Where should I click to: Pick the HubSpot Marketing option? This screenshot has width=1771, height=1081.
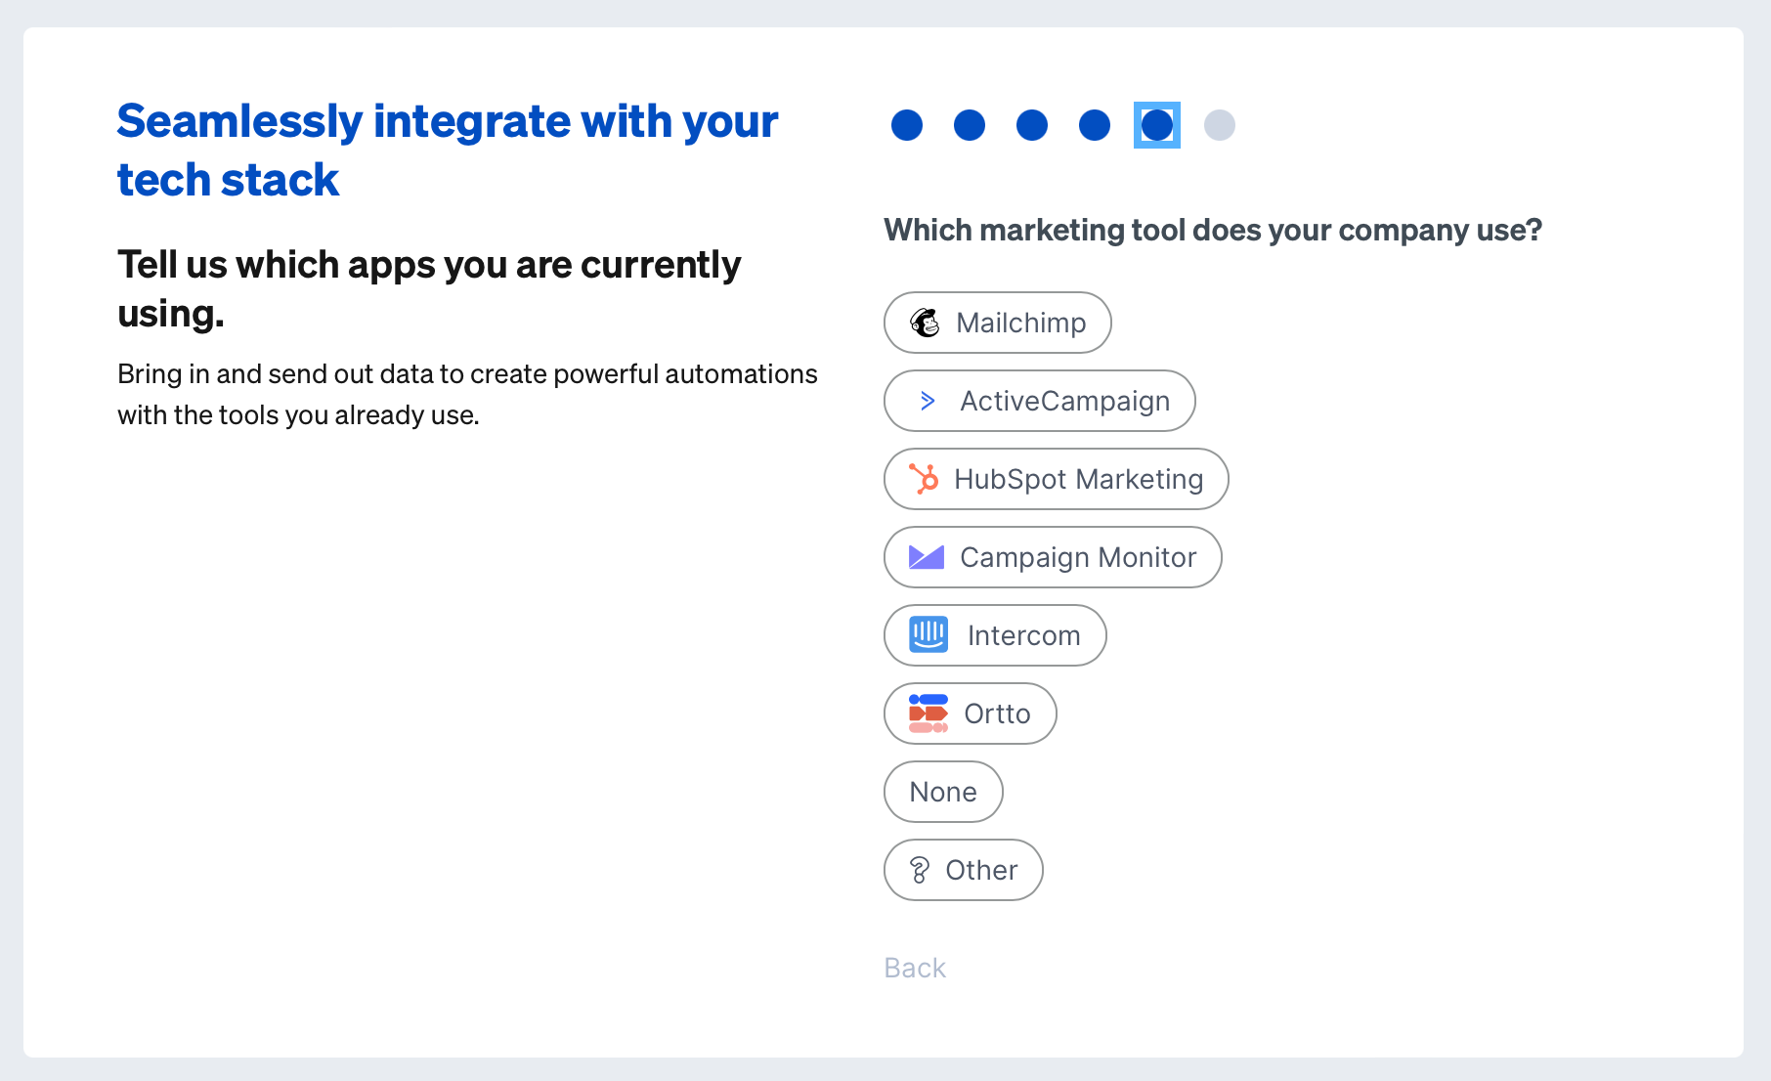1078,479
